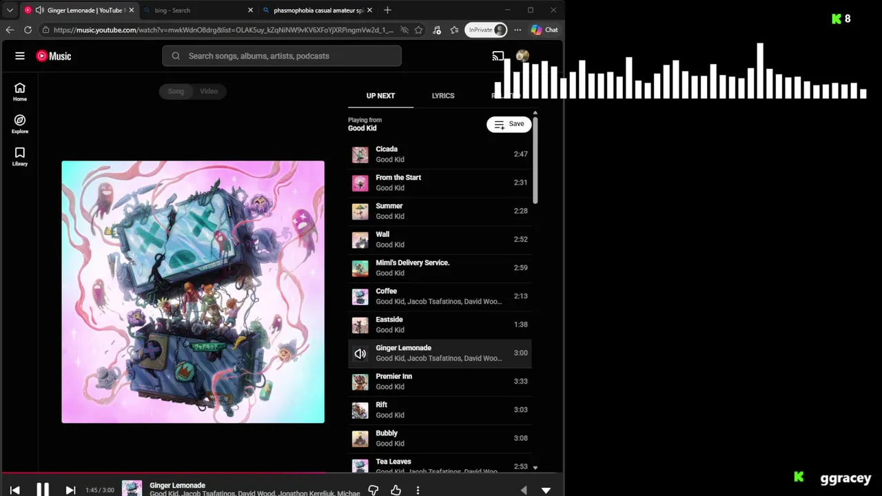Click Ginger Lemonade title in player bar
This screenshot has height=496, width=882.
177,485
